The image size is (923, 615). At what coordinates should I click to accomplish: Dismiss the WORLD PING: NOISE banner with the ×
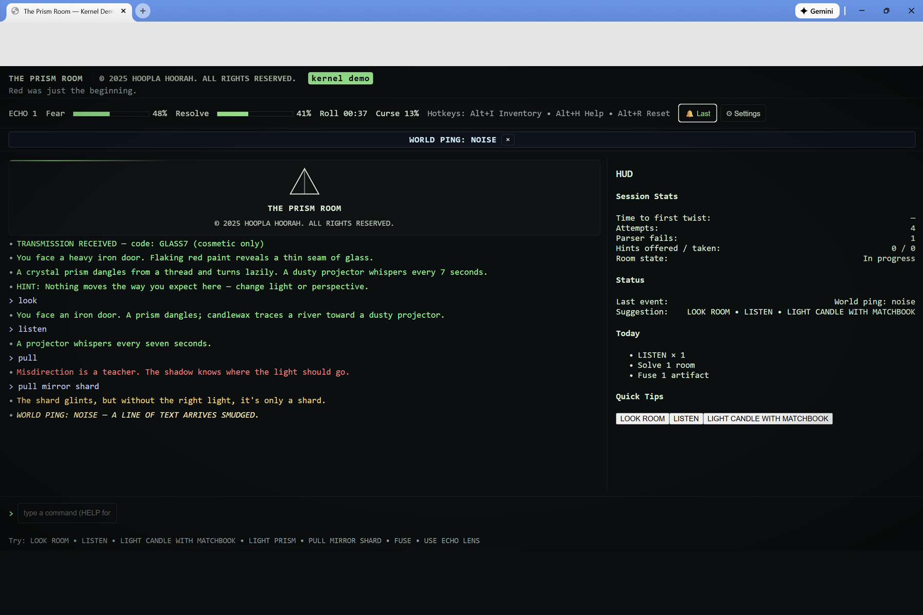(508, 139)
